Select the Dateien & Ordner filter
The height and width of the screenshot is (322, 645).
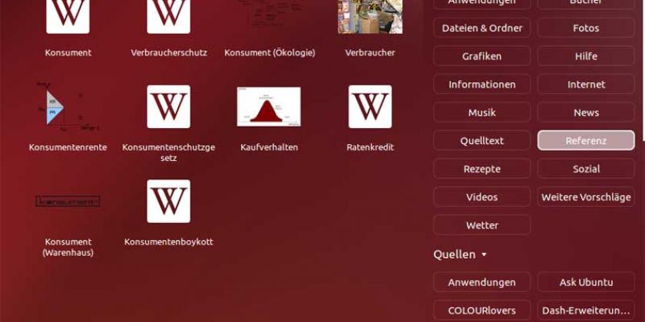point(481,28)
